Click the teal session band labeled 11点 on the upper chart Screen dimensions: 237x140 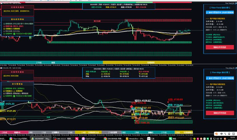pos(51,62)
